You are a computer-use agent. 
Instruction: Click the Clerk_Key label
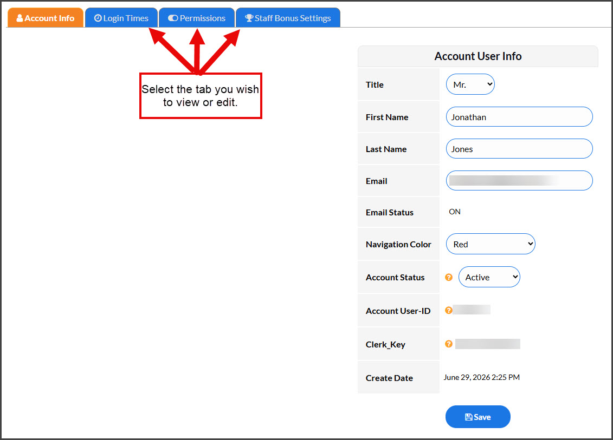click(385, 344)
